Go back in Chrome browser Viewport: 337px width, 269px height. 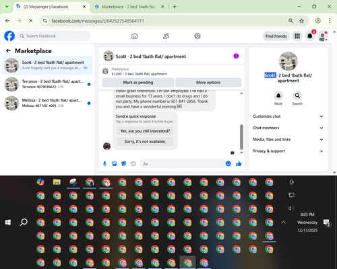[7, 21]
